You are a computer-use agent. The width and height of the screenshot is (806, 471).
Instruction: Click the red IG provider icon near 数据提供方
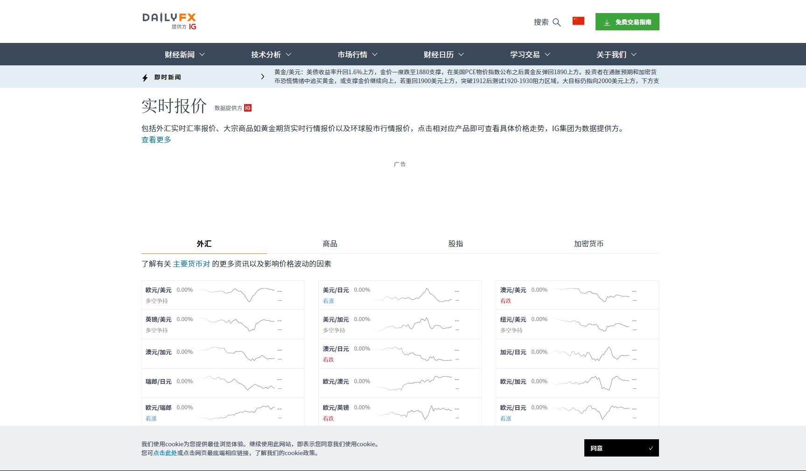click(247, 107)
